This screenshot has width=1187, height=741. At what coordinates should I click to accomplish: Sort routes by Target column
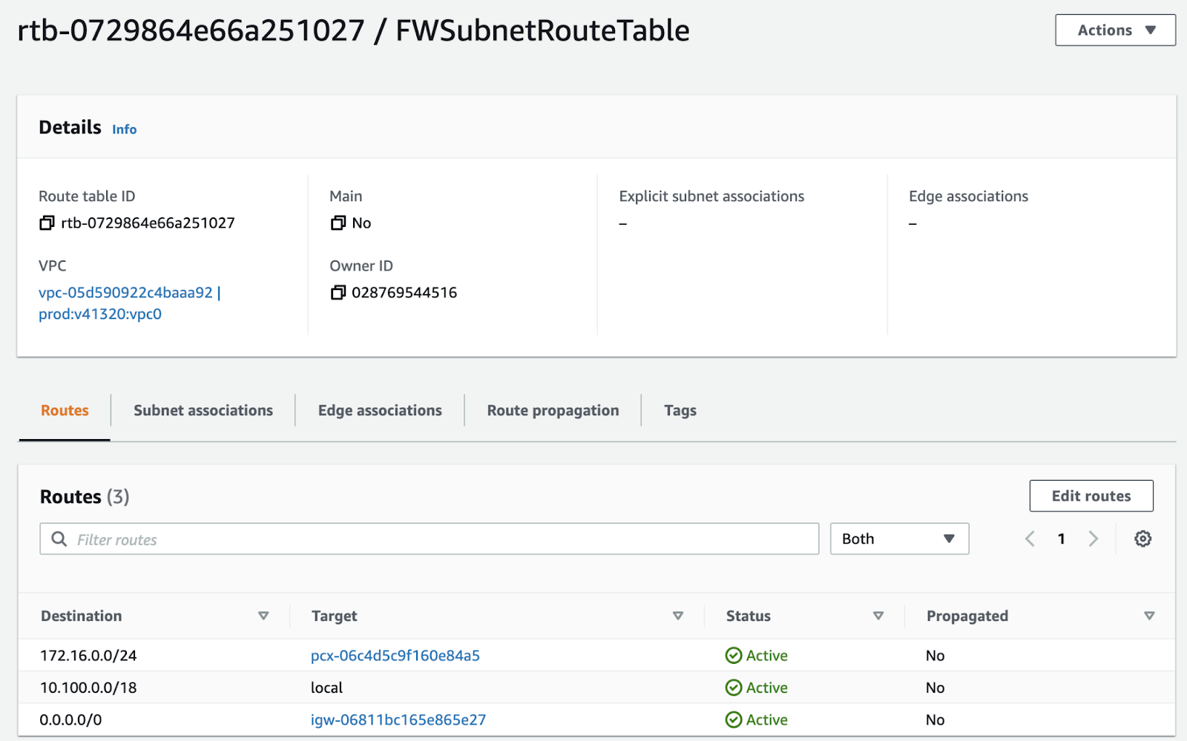[x=677, y=616]
